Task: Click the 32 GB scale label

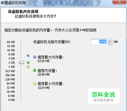Action: [11, 46]
